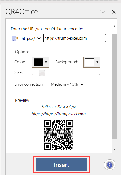Collapse the side panel with the chevron tab
The image size is (121, 175).
pyautogui.click(x=115, y=26)
